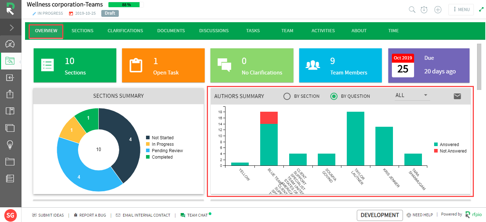Viewport: 486px width, 222px height.
Task: Click the Answered legend swatch
Action: point(436,145)
